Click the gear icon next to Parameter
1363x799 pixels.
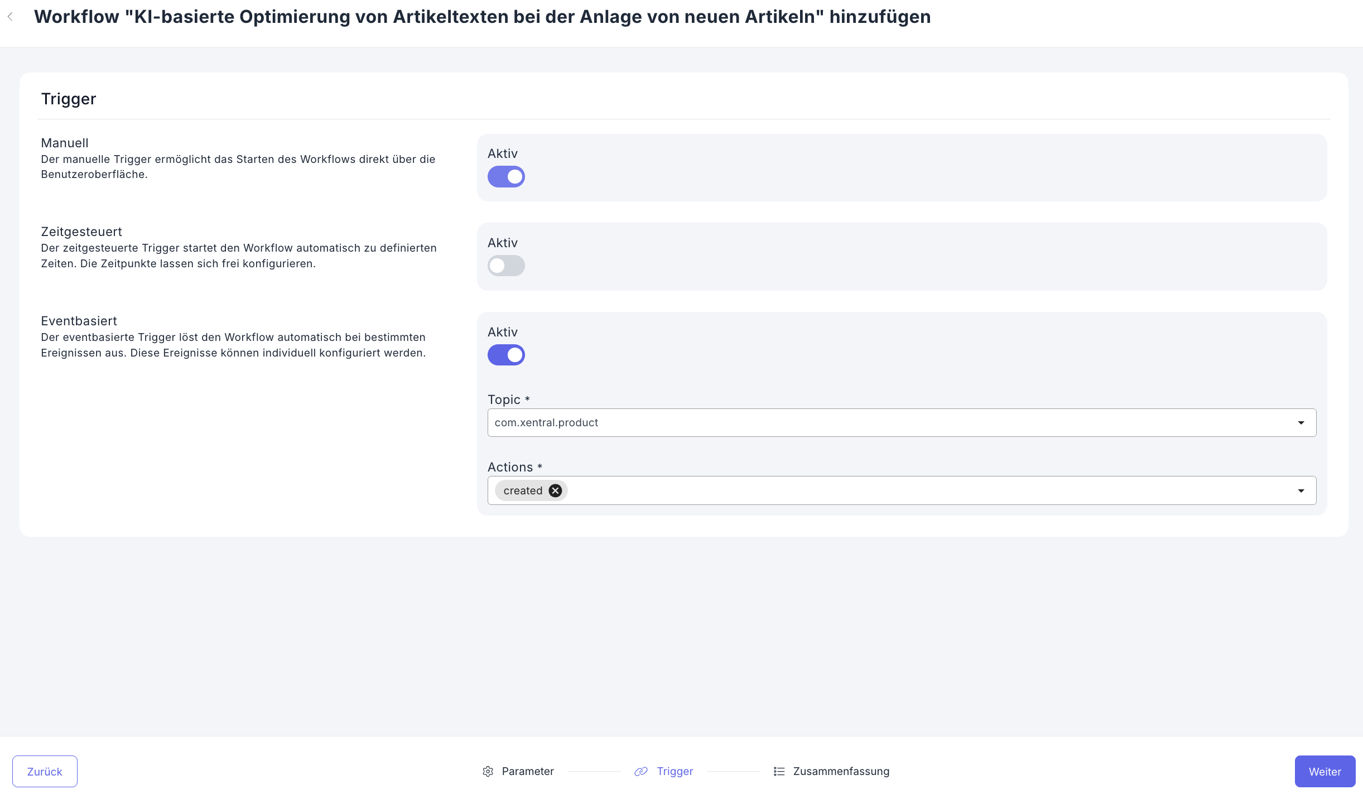click(x=488, y=771)
